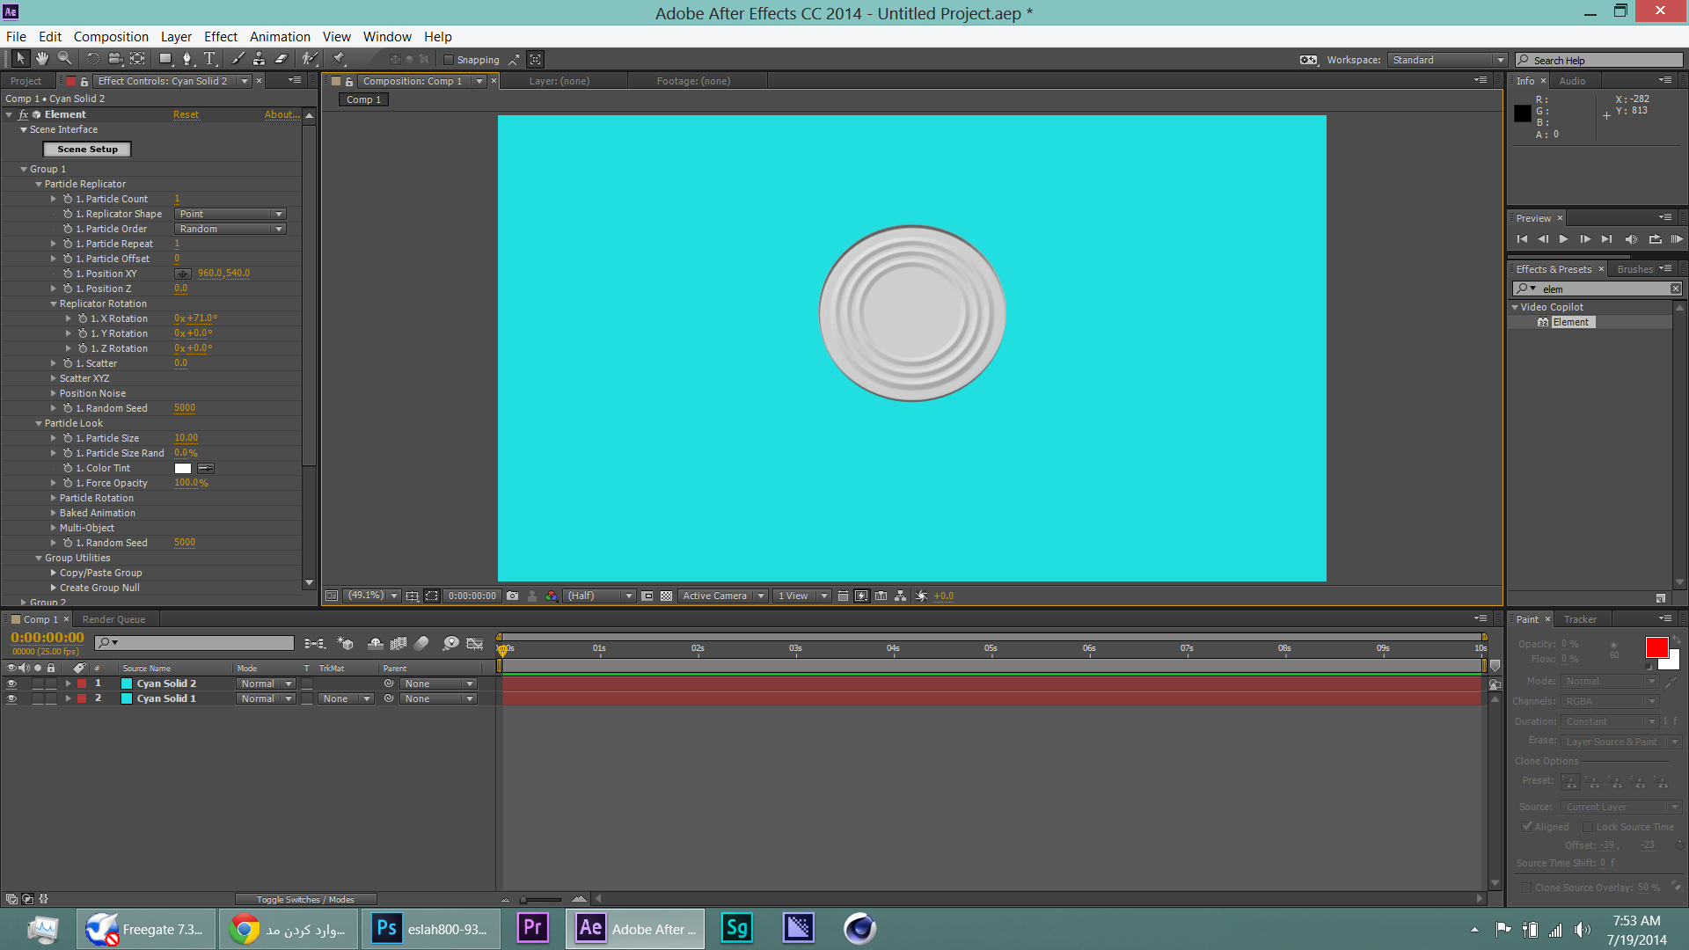Screen dimensions: 1689x950
Task: Click the Toggle Switches/Modes button
Action: [x=305, y=898]
